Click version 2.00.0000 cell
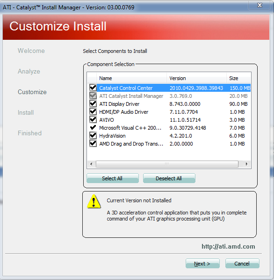 (181, 144)
